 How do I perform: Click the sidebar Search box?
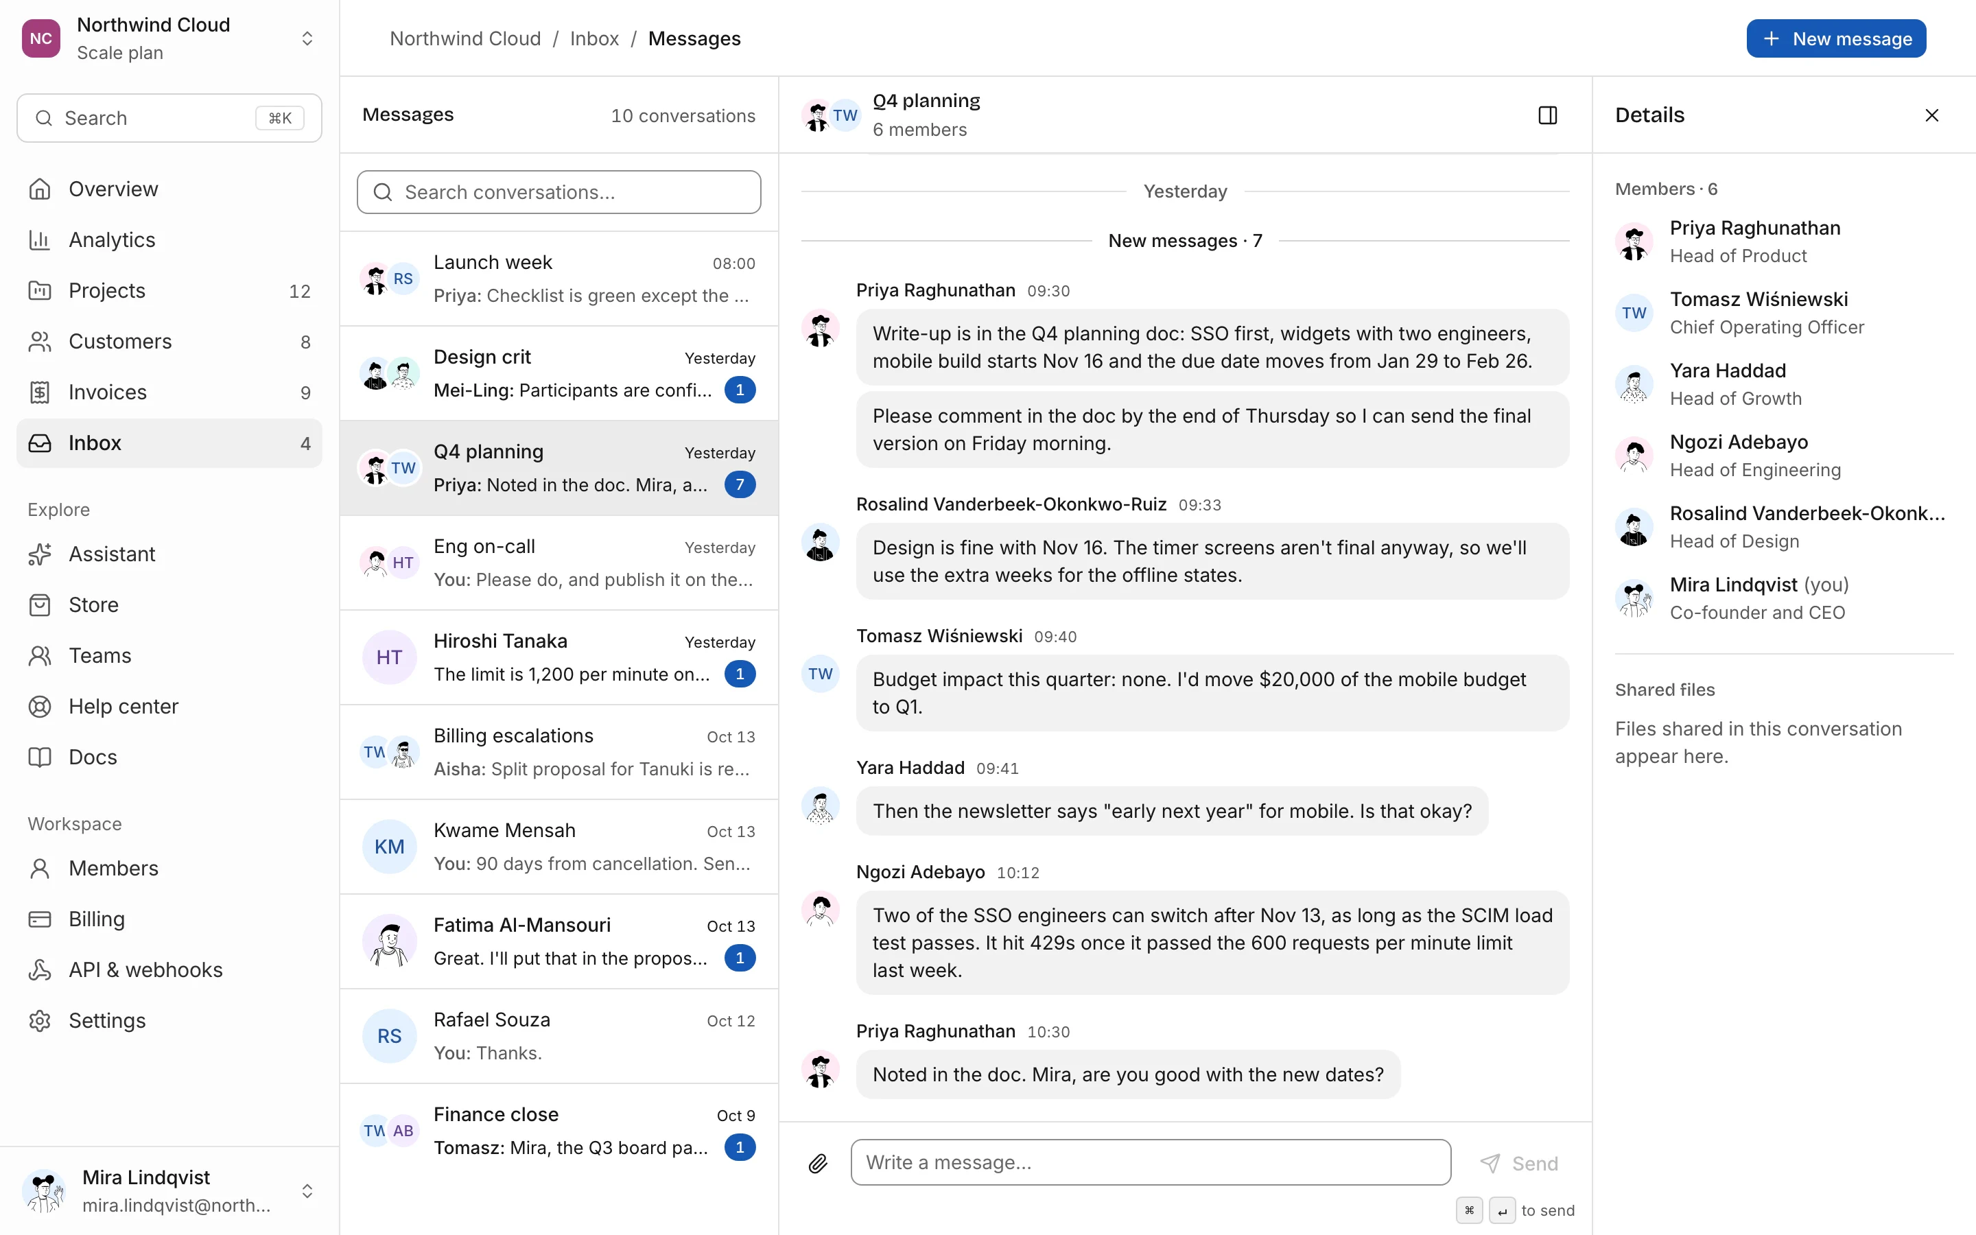(169, 117)
